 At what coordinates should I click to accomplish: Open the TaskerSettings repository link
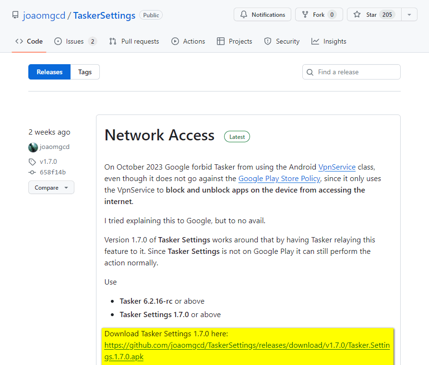point(104,15)
